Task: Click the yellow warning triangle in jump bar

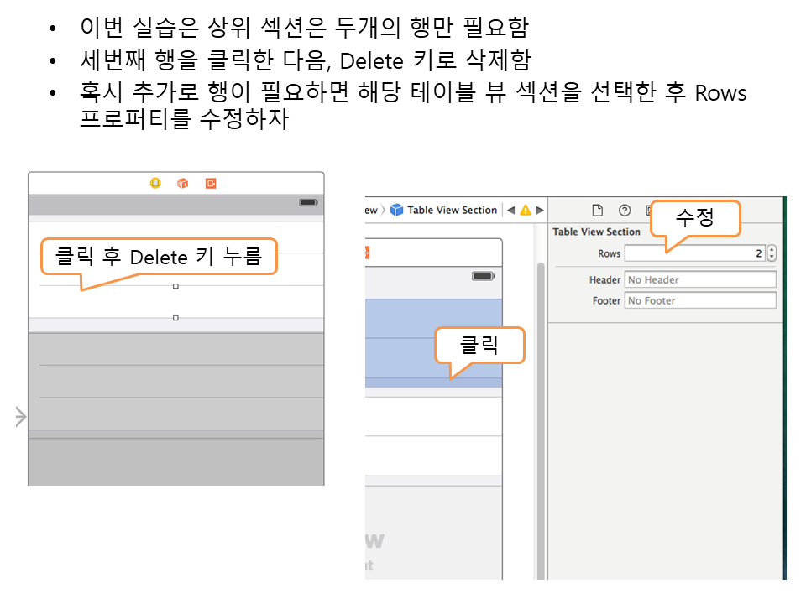Action: [x=526, y=211]
